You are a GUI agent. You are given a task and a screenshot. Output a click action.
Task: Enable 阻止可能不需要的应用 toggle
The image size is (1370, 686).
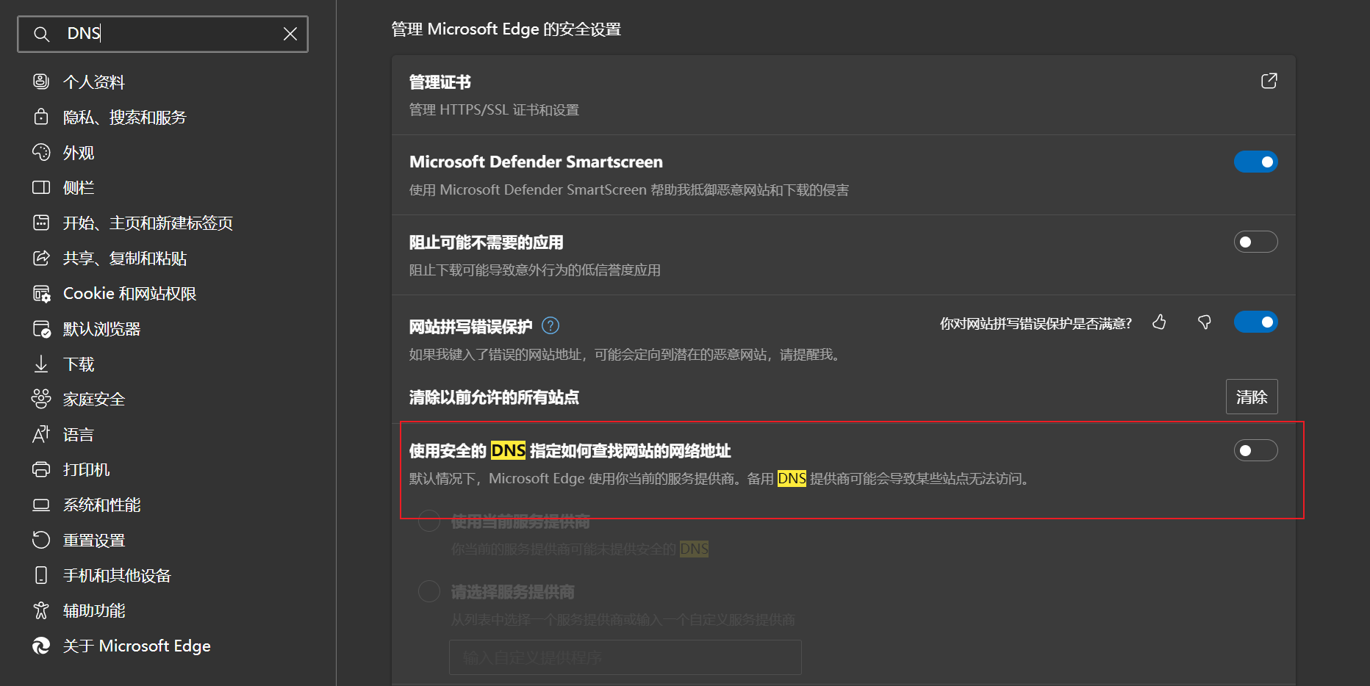pos(1255,242)
